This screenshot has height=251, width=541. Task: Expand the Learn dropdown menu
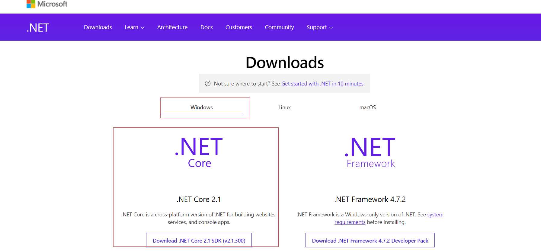tap(134, 27)
